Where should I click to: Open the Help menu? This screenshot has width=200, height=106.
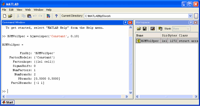pos(49,10)
